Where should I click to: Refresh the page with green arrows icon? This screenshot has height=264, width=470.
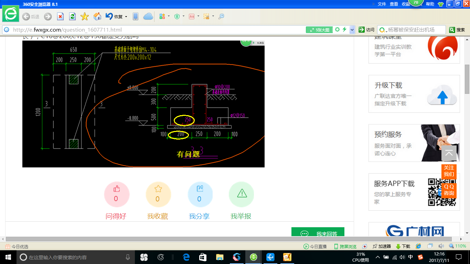[x=72, y=16]
